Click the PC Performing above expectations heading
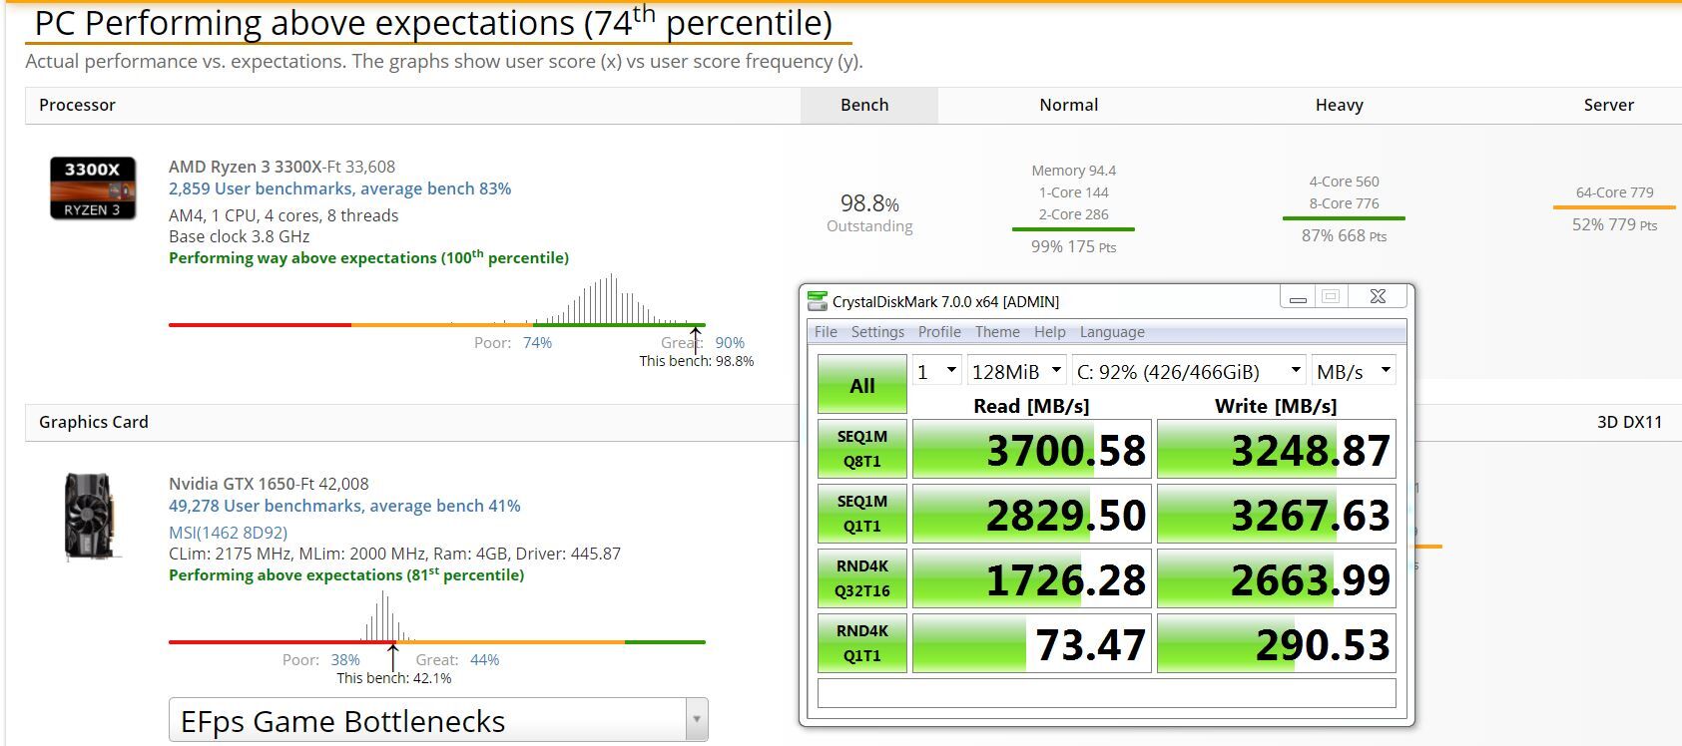This screenshot has width=1682, height=746. click(x=433, y=23)
